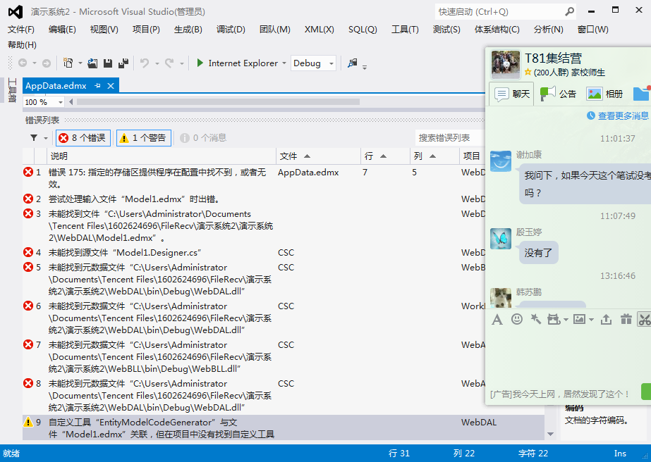The width and height of the screenshot is (651, 462).
Task: Open the 编辑(E) menu
Action: point(62,30)
